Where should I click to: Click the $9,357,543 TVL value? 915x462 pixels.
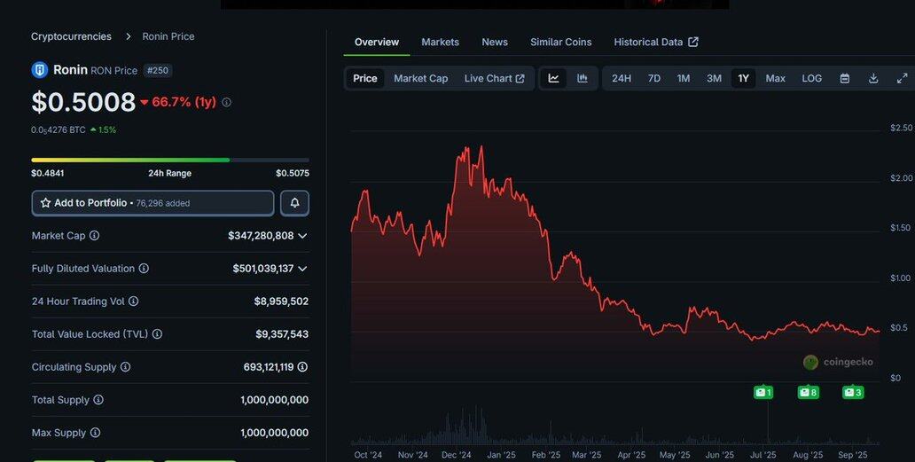[x=282, y=334]
